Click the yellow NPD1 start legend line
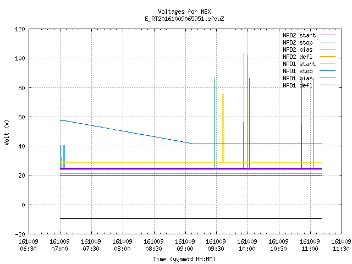This screenshot has width=352, height=264. click(327, 64)
